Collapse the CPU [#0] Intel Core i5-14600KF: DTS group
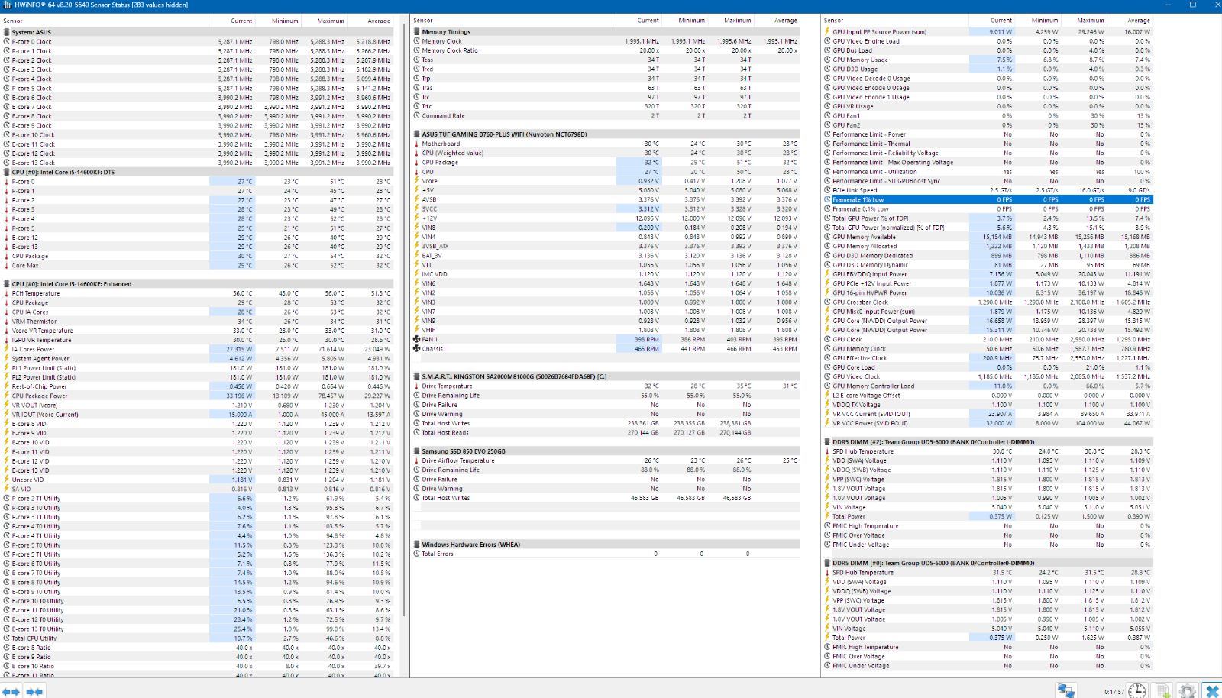 (7, 173)
